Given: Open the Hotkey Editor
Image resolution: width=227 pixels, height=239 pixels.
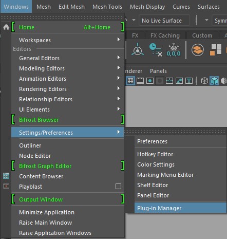Looking at the screenshot, I should [x=180, y=154].
